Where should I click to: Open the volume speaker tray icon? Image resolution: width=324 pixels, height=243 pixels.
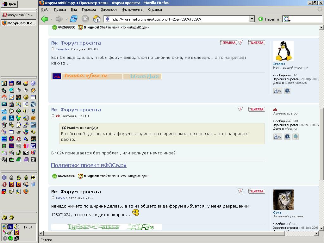pyautogui.click(x=16, y=227)
